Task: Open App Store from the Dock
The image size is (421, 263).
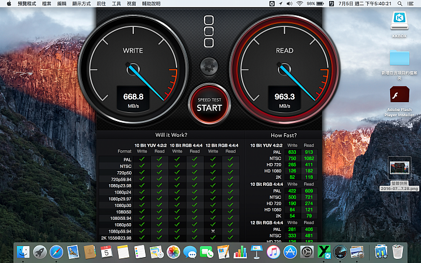Action: [290, 252]
